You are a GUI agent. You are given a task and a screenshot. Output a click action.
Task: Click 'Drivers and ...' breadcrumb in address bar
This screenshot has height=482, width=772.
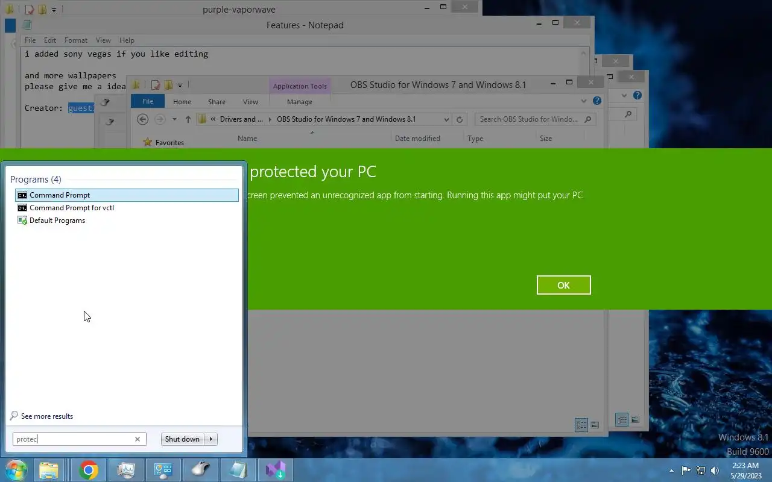click(241, 119)
